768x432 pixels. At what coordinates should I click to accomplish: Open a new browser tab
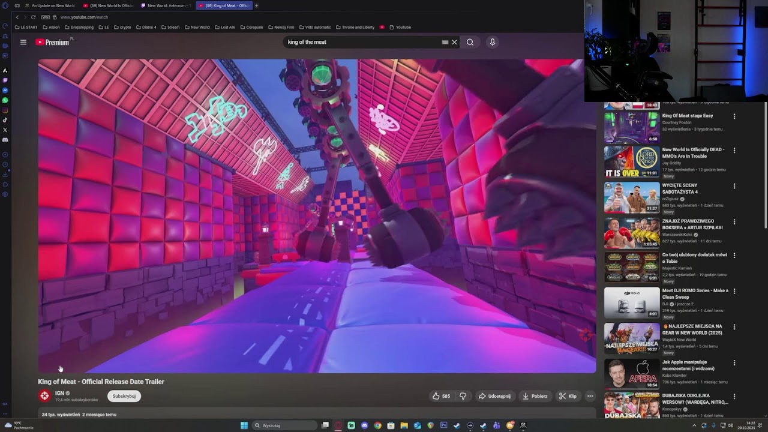pyautogui.click(x=256, y=5)
